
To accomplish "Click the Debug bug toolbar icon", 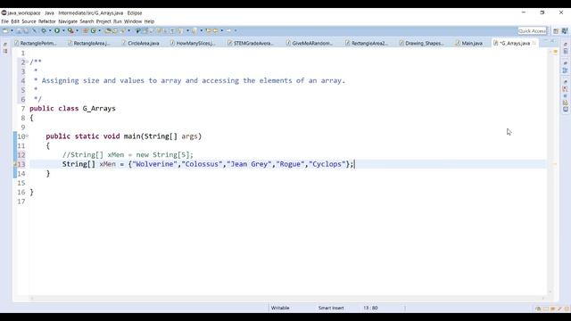I will point(44,31).
